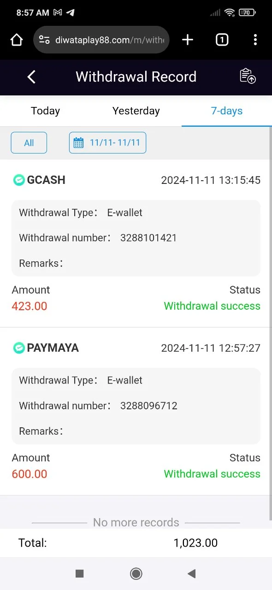Tap the GCASH logo icon
Screen dimensions: 272x590
pos(18,180)
